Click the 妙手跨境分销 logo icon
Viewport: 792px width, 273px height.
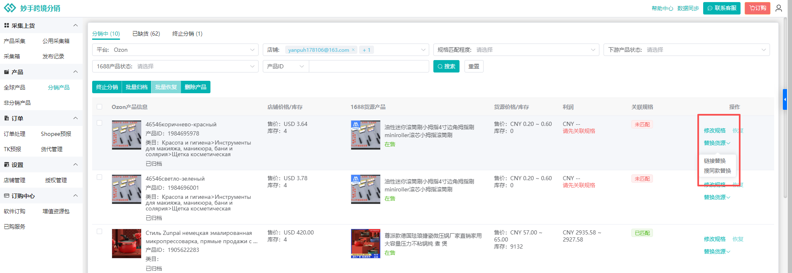tap(10, 8)
